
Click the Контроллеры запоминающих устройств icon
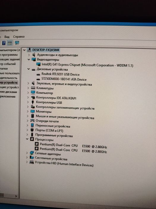click(x=33, y=107)
